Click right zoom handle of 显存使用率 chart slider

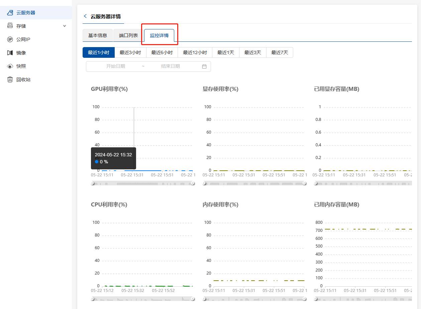pyautogui.click(x=304, y=183)
